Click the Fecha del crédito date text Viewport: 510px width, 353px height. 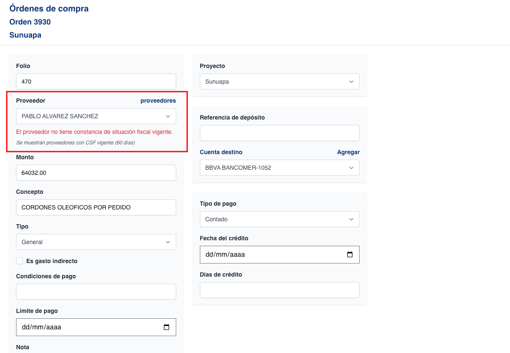pyautogui.click(x=225, y=255)
